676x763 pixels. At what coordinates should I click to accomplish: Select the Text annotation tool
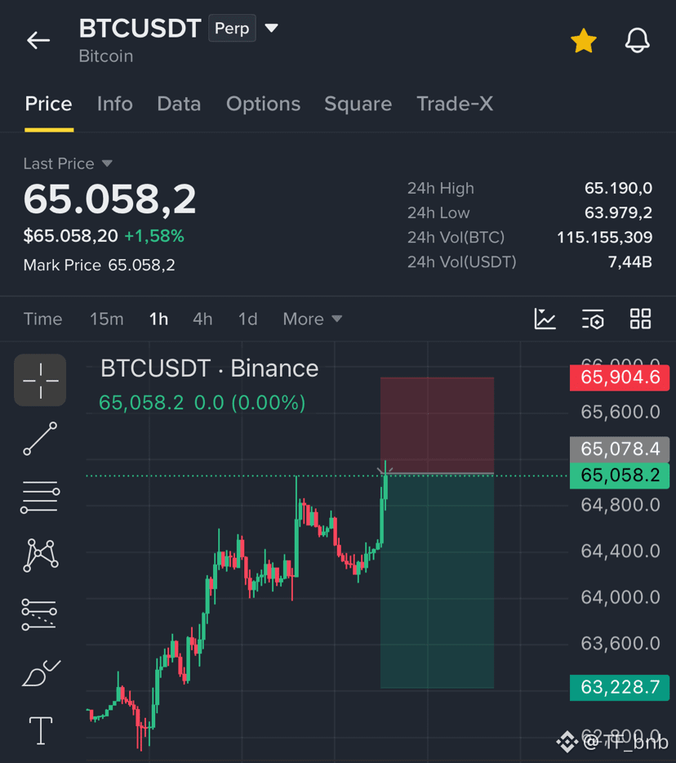(x=41, y=730)
